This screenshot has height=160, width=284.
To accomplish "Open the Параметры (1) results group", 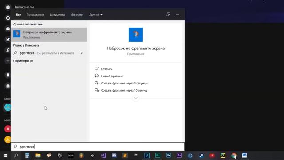I will tap(23, 61).
